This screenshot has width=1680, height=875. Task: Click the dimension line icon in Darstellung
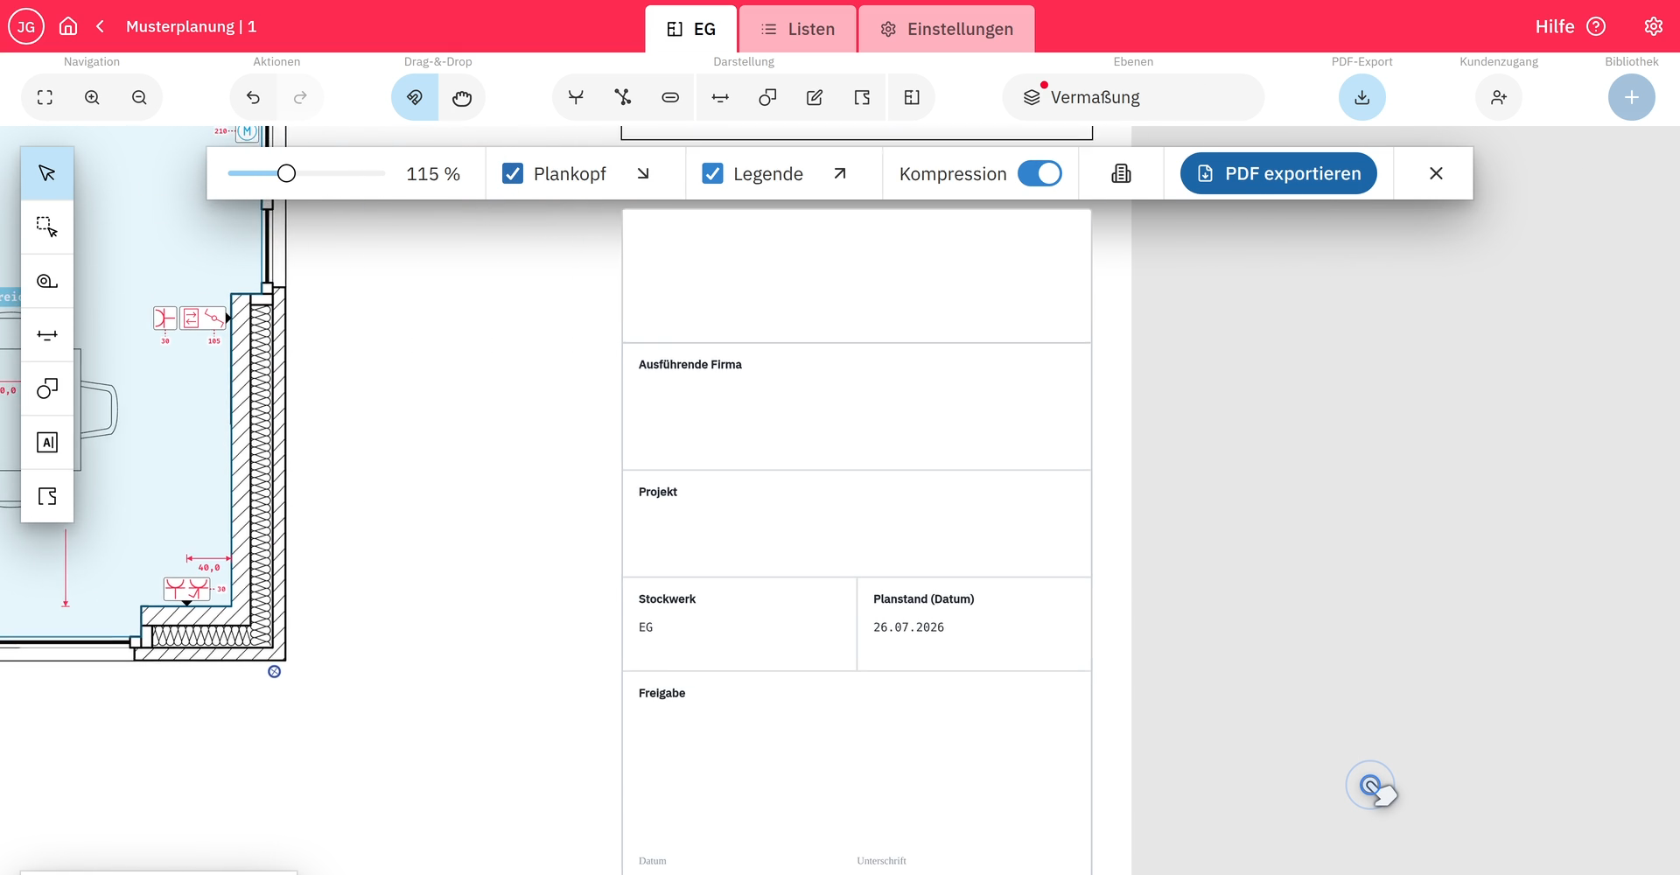pyautogui.click(x=720, y=97)
